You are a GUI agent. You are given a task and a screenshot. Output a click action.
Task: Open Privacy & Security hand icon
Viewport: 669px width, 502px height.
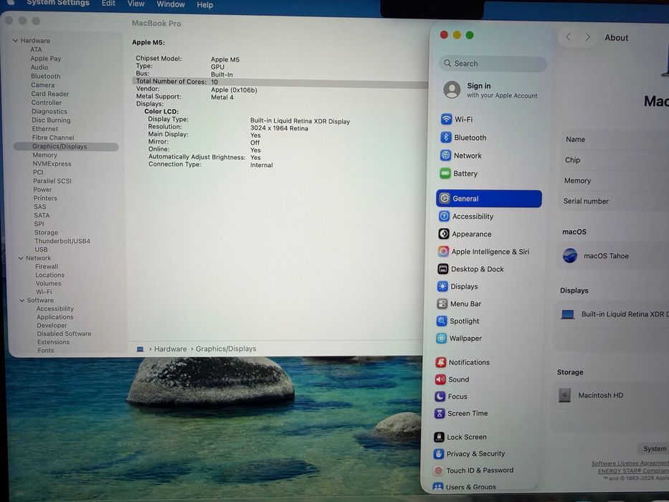click(x=439, y=453)
